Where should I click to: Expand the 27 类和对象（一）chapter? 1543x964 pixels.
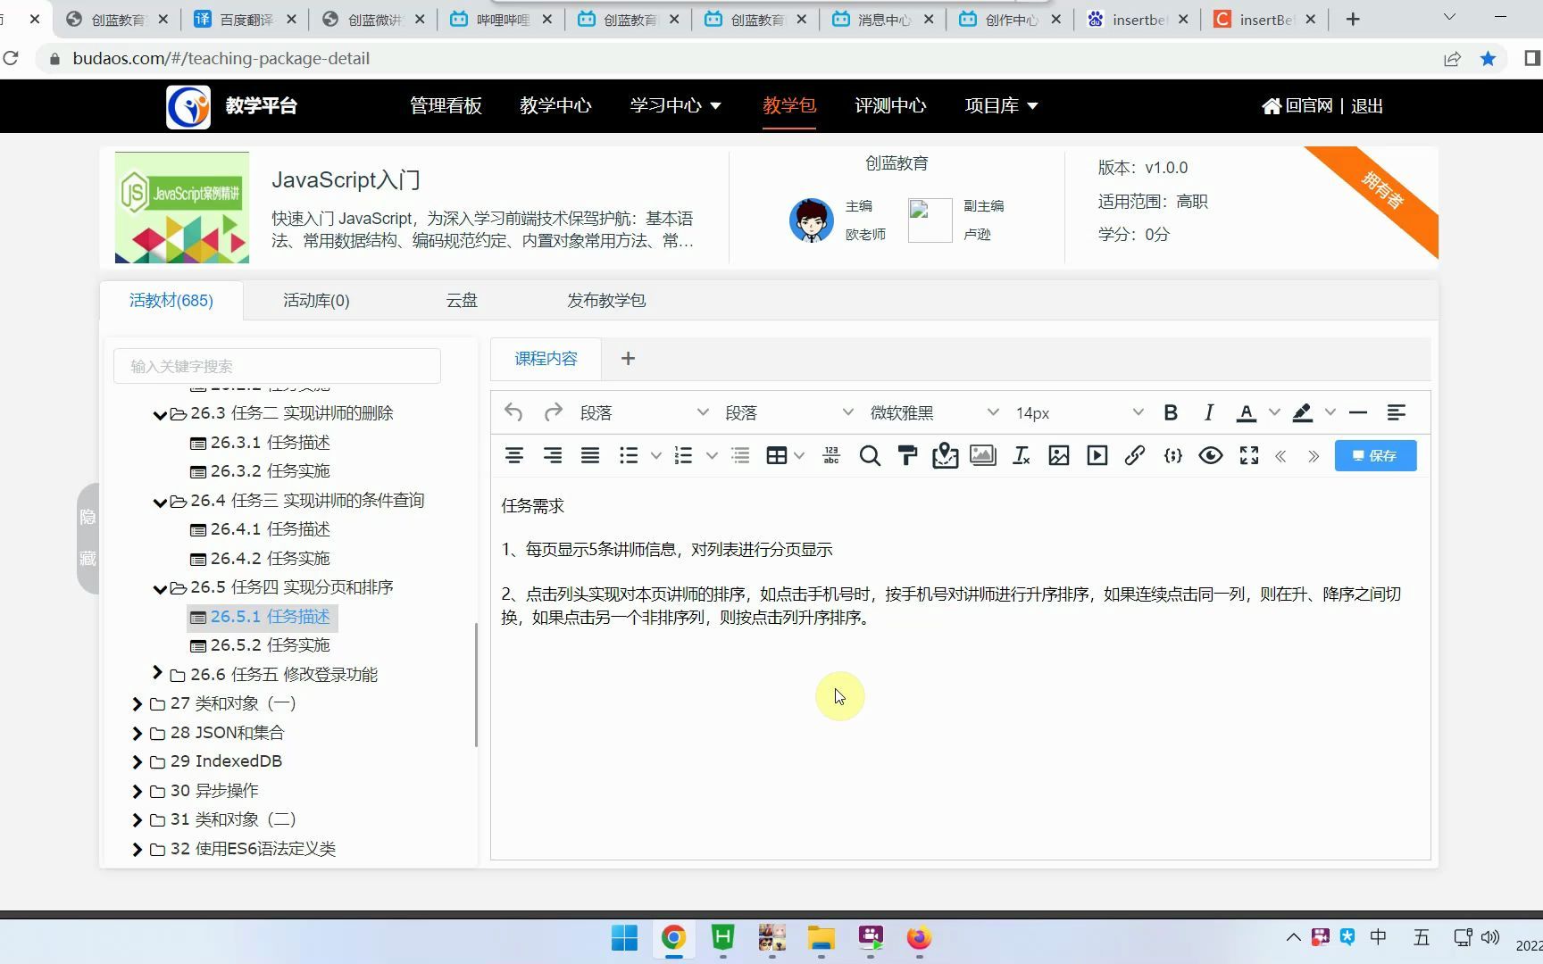point(137,703)
